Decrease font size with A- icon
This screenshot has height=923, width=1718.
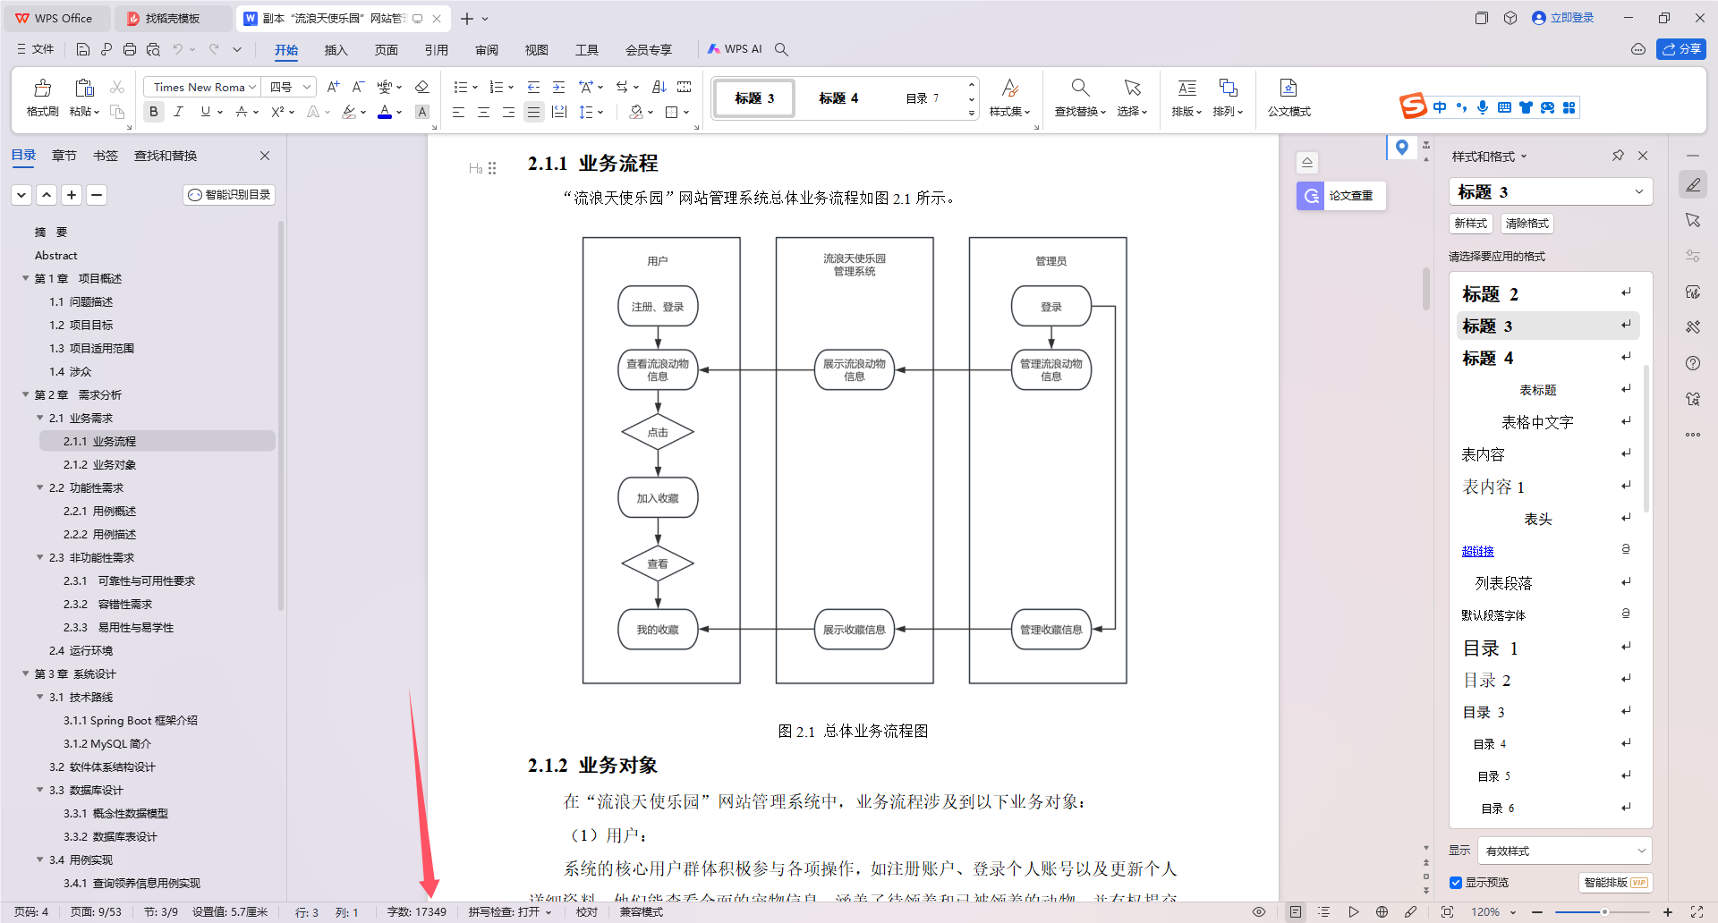pyautogui.click(x=358, y=87)
